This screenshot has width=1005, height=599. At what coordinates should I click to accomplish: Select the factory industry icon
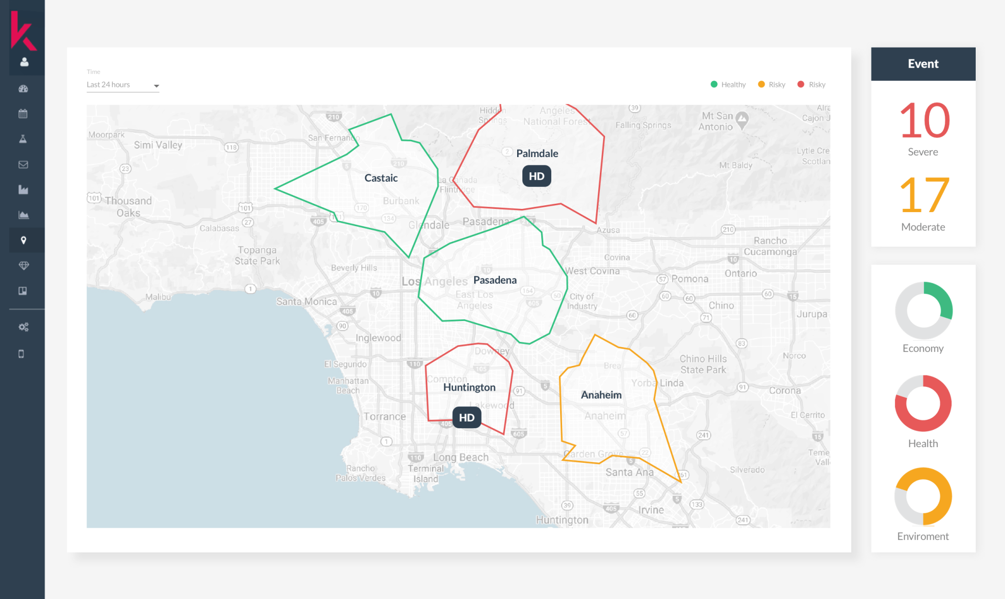click(23, 190)
